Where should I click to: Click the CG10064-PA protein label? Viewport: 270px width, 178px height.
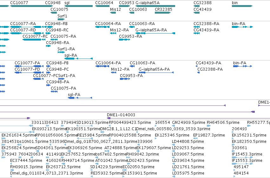108,63
